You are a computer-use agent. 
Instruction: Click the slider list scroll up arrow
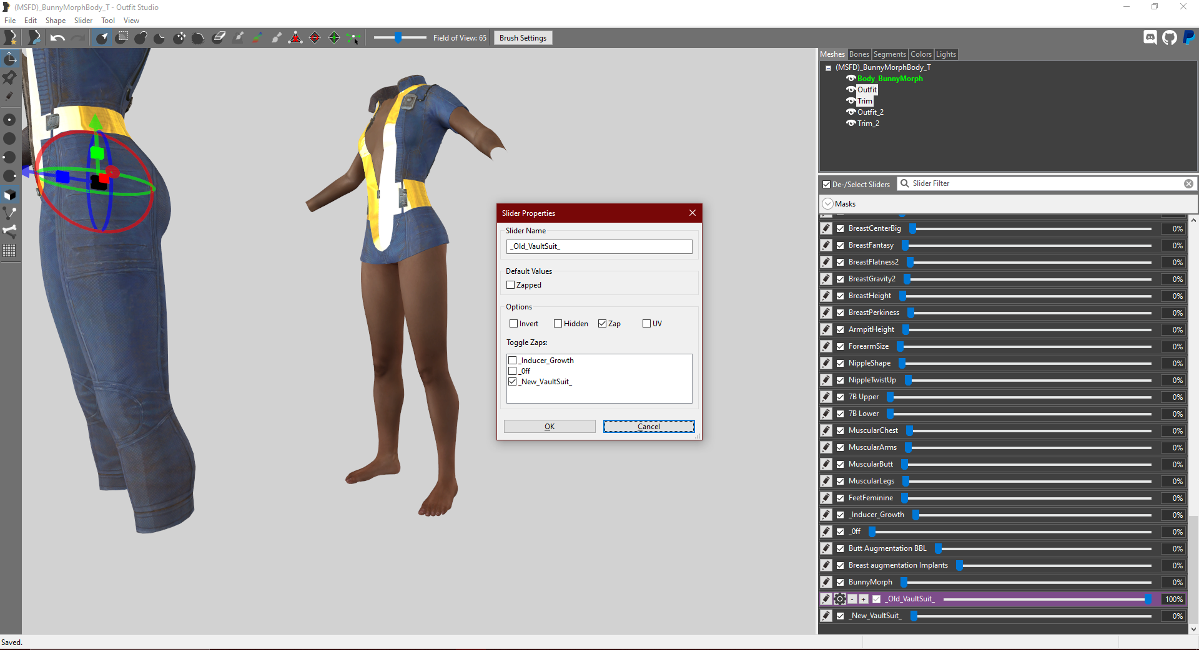[1193, 220]
